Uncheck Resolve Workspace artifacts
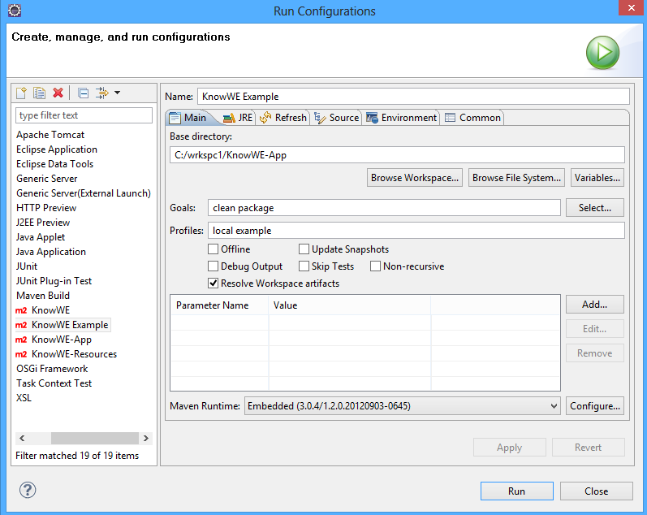 click(x=213, y=283)
